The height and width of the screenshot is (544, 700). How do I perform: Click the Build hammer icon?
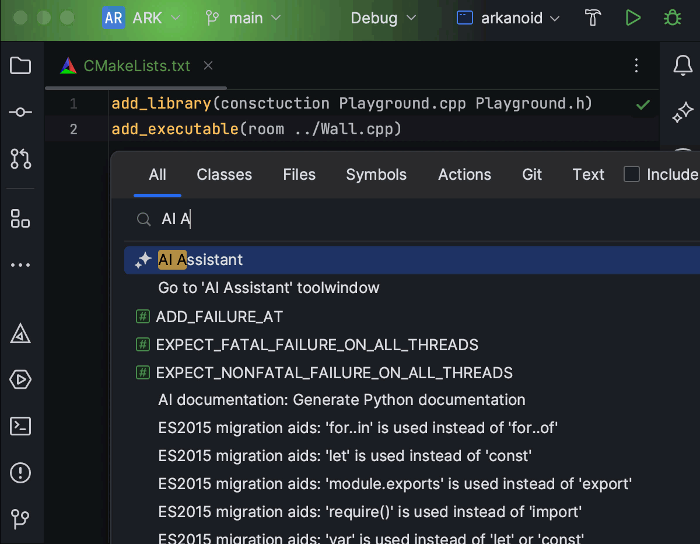tap(593, 18)
